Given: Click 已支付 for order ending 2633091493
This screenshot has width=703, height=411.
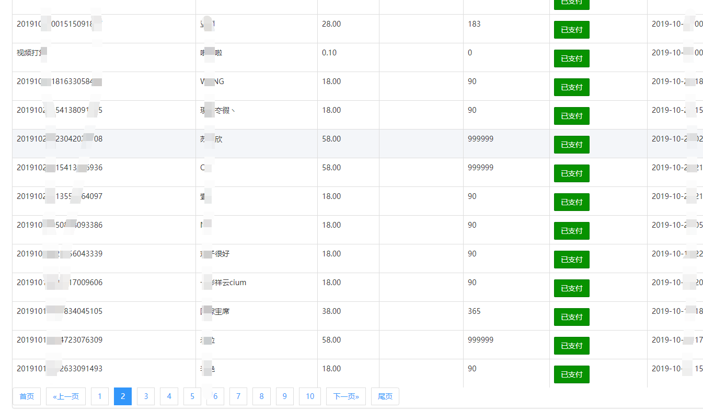Looking at the screenshot, I should (572, 374).
